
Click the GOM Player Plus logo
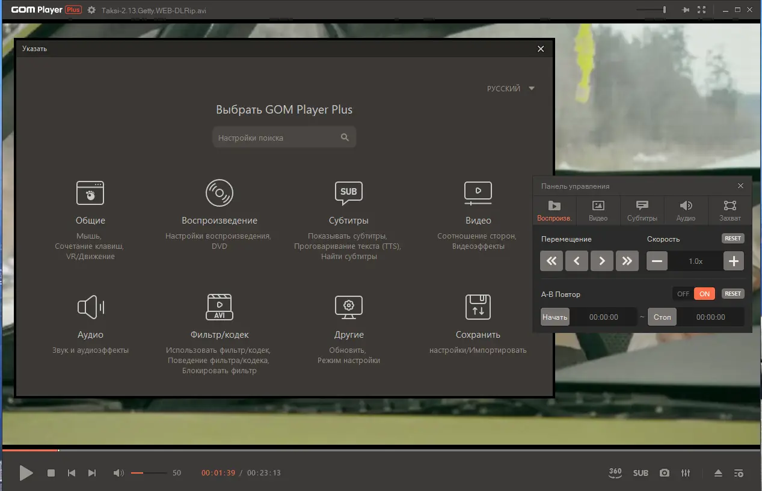46,10
